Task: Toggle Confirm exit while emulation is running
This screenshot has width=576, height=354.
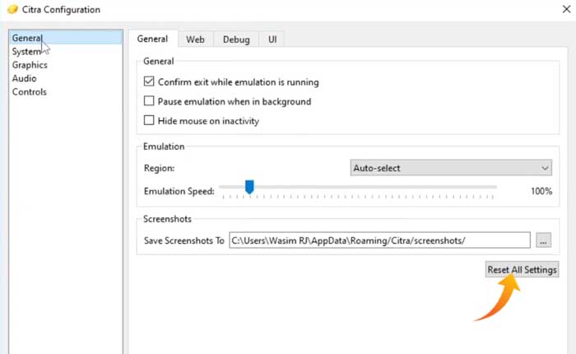Action: (x=149, y=82)
